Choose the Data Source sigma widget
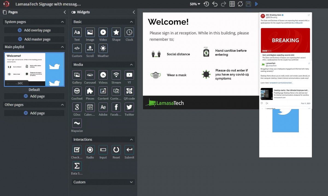The height and width of the screenshot is (196, 328). click(77, 166)
